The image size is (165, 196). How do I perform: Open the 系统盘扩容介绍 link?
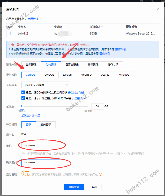[30, 116]
